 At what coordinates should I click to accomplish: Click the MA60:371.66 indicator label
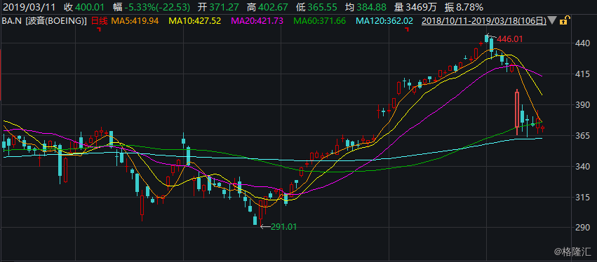coord(320,21)
